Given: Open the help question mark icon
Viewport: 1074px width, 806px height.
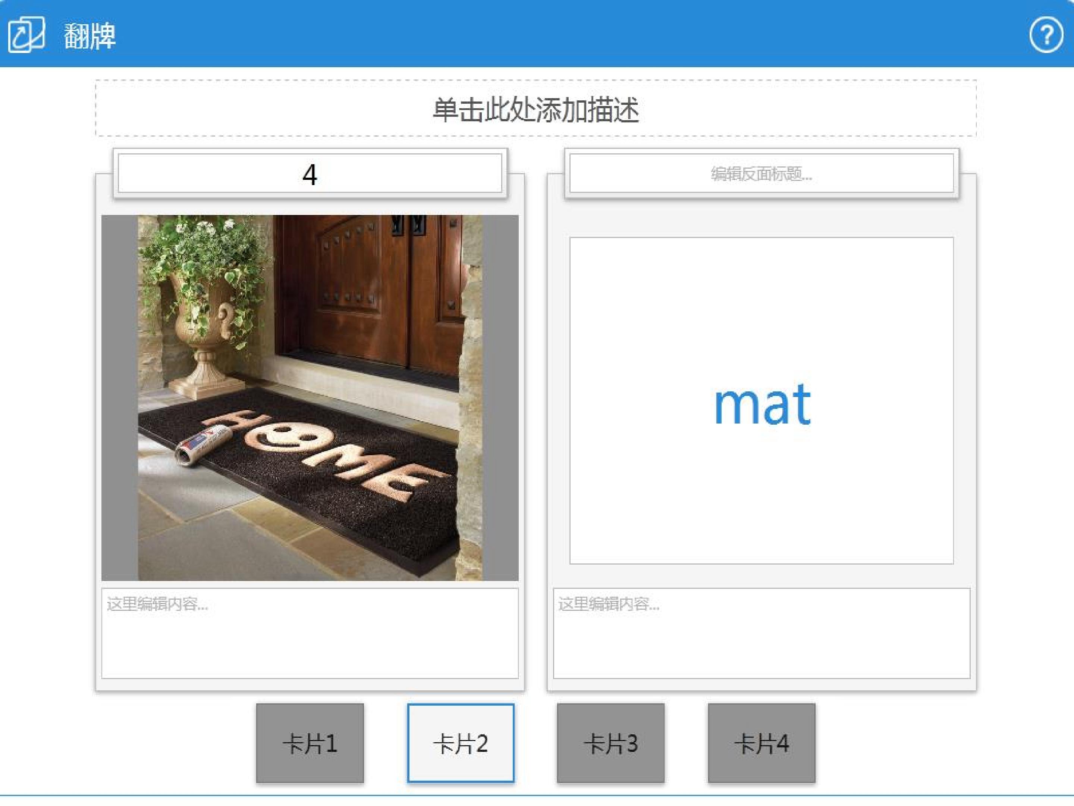Looking at the screenshot, I should pyautogui.click(x=1046, y=34).
